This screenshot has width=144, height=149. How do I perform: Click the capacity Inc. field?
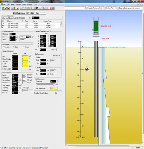(x=43, y=50)
